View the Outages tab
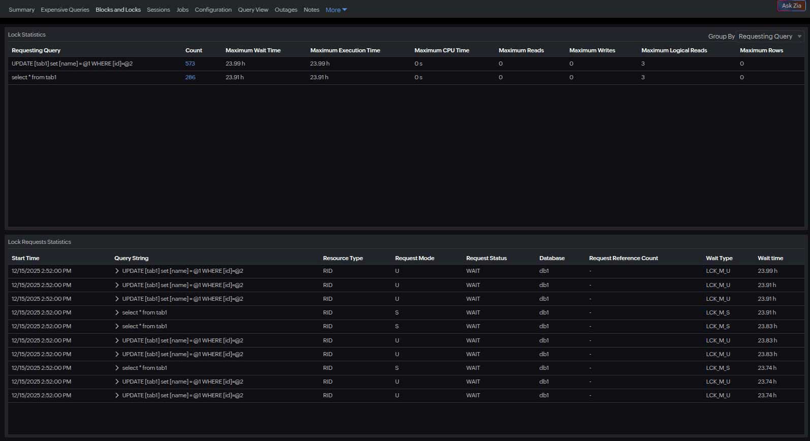The width and height of the screenshot is (810, 441). click(x=286, y=10)
